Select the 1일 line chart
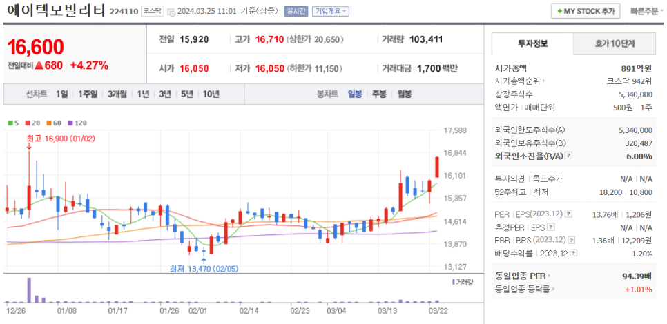This screenshot has width=667, height=324. (x=61, y=94)
